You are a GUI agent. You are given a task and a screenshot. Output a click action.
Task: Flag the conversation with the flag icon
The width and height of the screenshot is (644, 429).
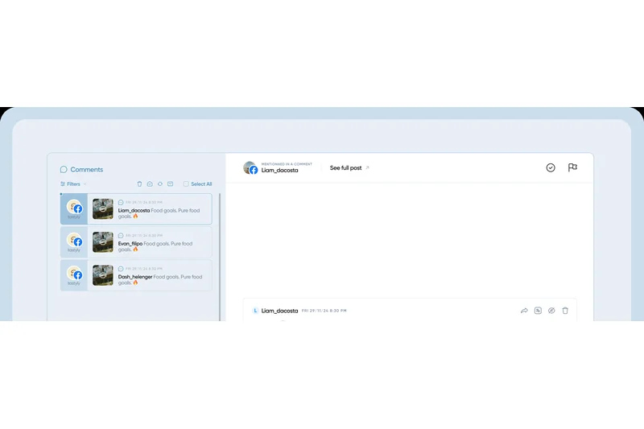click(x=572, y=167)
